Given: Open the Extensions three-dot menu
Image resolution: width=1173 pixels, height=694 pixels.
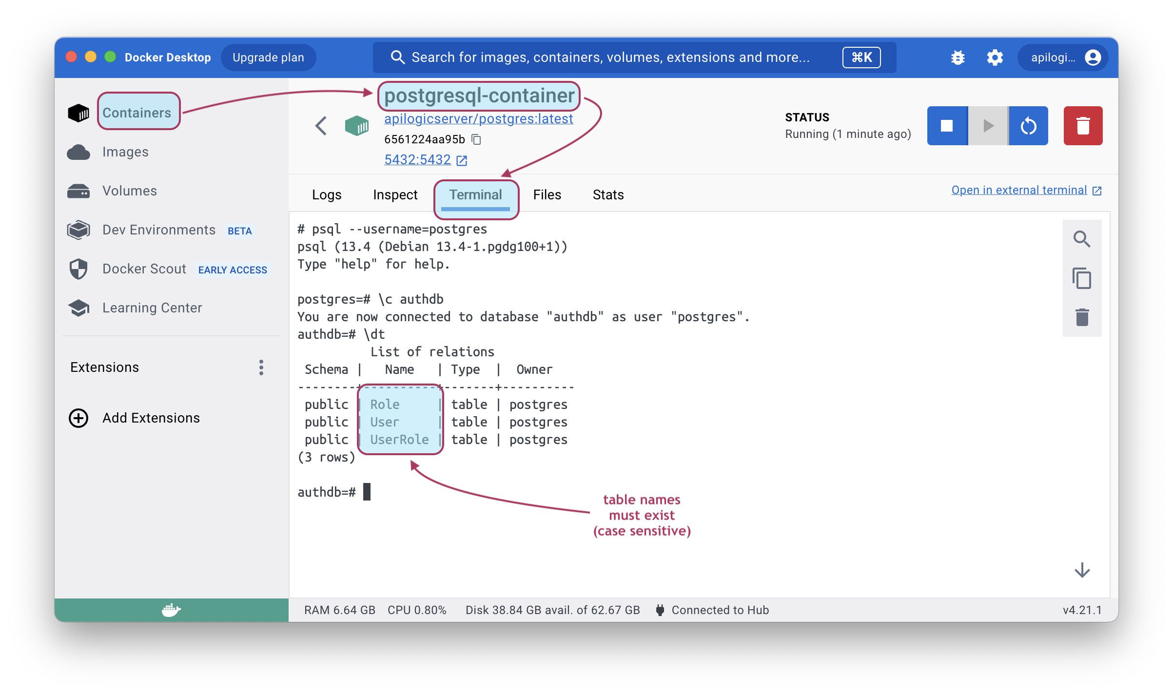Looking at the screenshot, I should (x=261, y=367).
